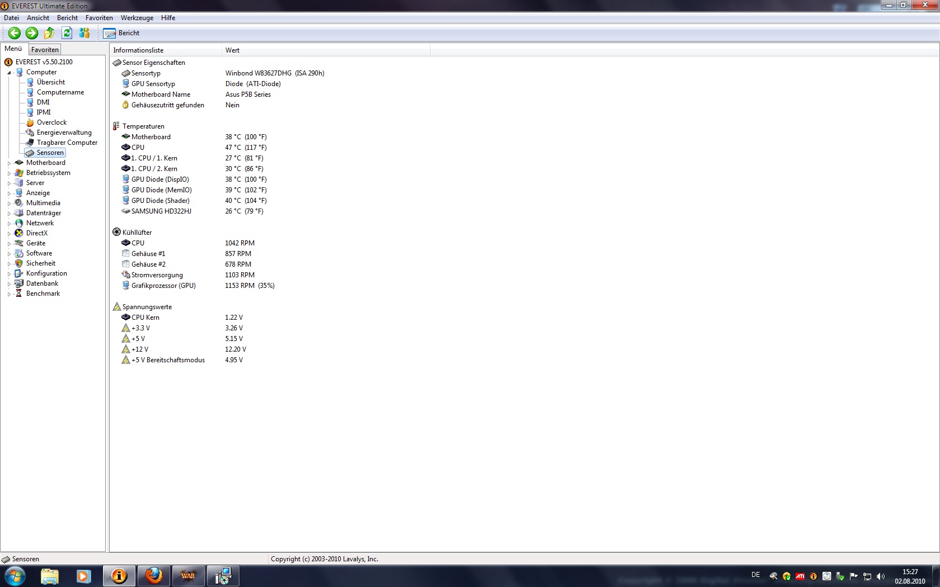The width and height of the screenshot is (940, 587).
Task: Click the Benchmark hourglass icon
Action: coord(19,293)
